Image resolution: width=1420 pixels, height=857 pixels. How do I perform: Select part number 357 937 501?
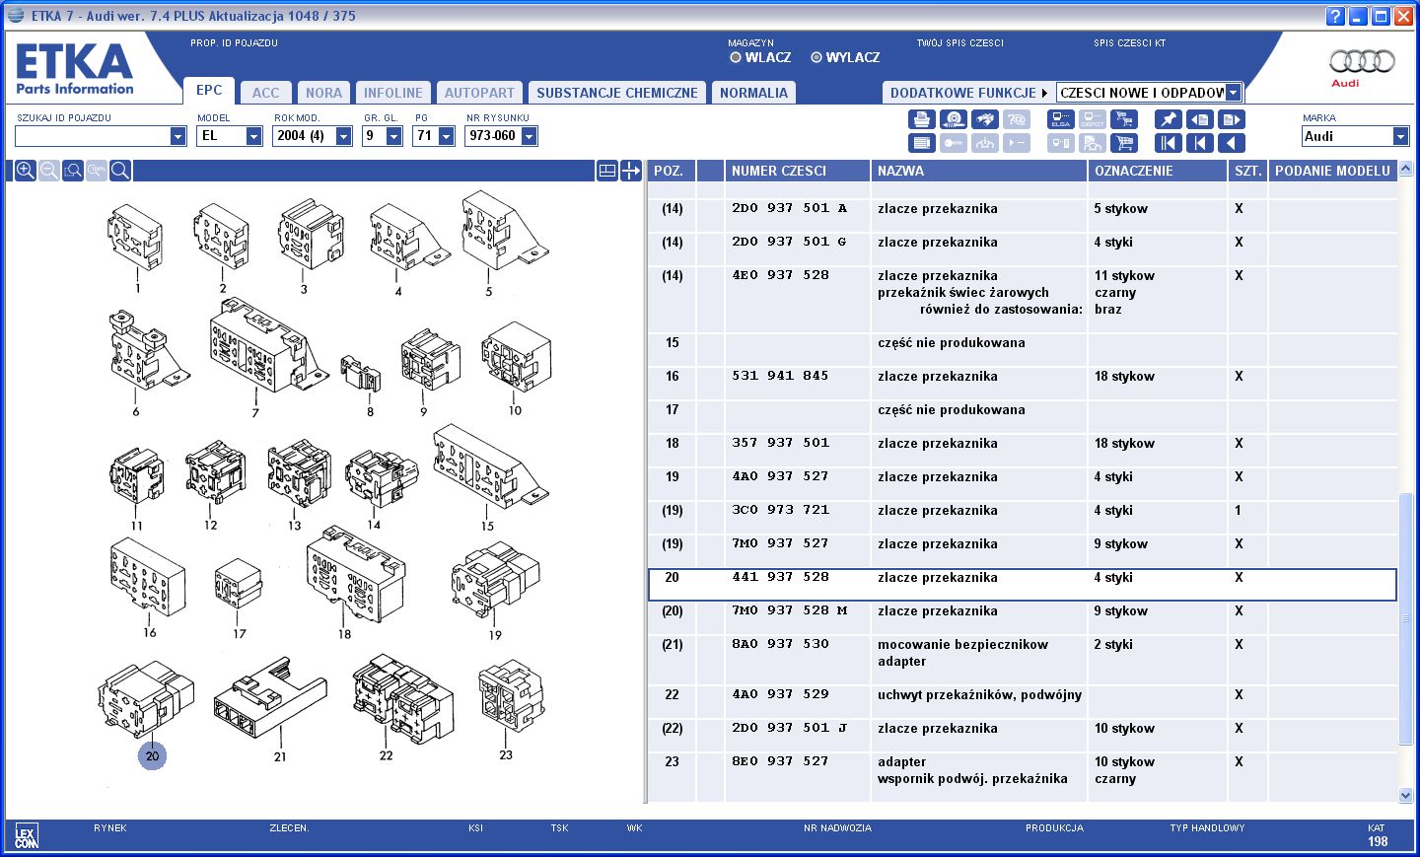click(x=780, y=443)
